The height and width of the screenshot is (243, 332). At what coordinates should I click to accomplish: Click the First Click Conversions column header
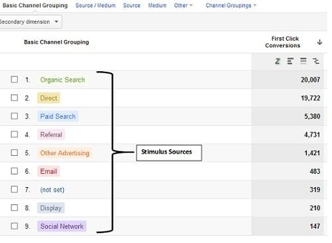pos(283,42)
